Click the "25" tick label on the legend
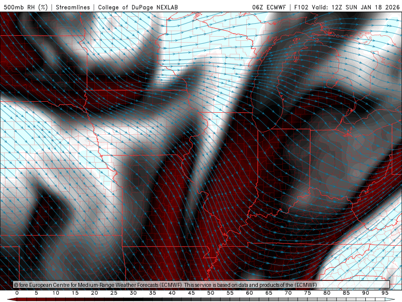Screen dimensions: 402x302 point(114,293)
